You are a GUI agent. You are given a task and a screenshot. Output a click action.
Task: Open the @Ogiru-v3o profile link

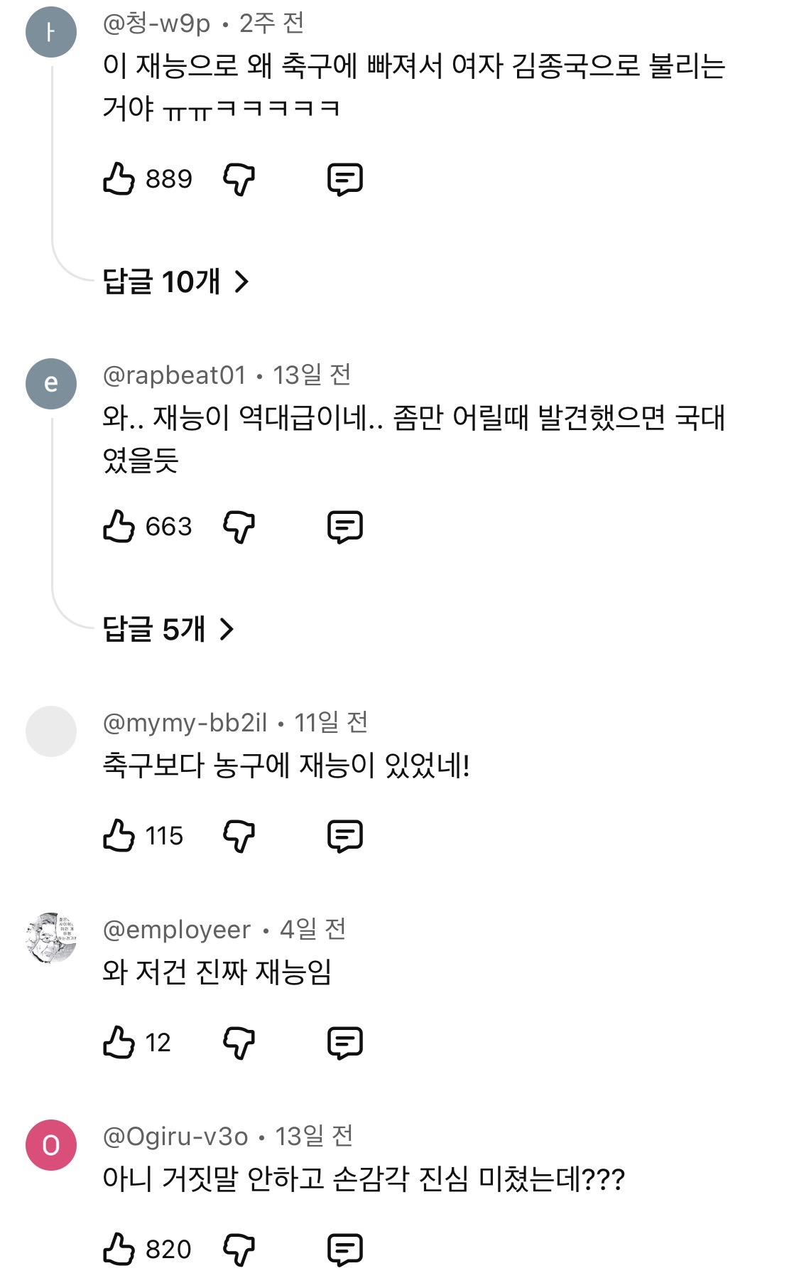coord(175,1137)
